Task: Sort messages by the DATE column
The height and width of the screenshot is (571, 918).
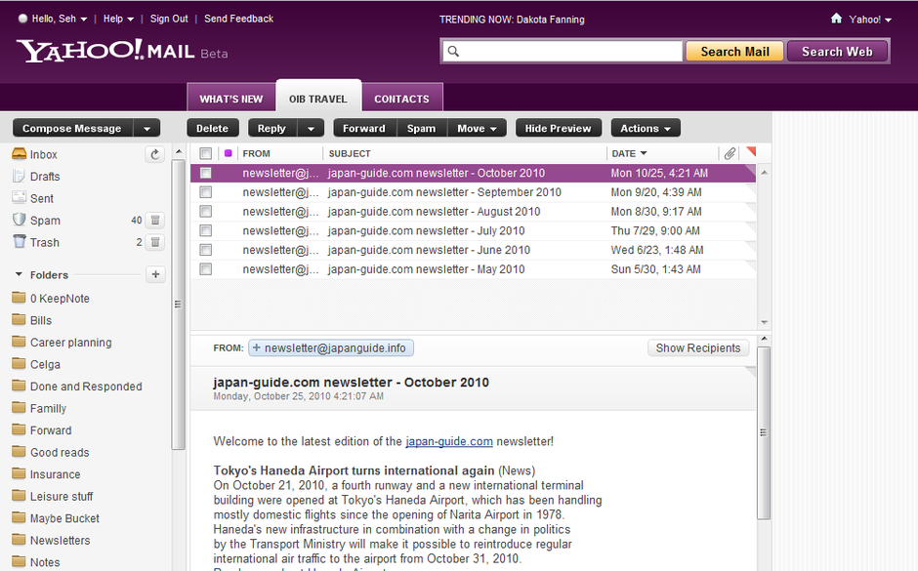Action: click(x=629, y=153)
